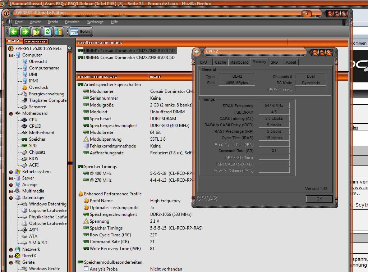Collapse the Motherboard parent tree node
The height and width of the screenshot is (272, 368).
tap(11, 114)
